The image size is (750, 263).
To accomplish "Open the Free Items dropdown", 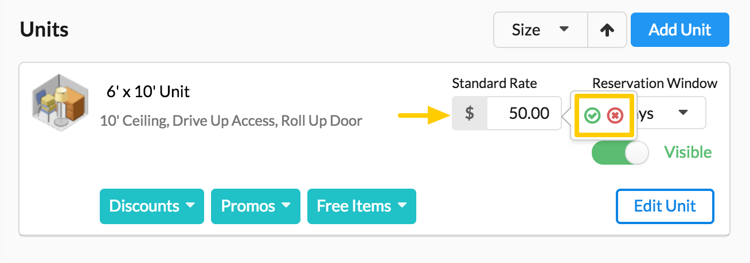I will pyautogui.click(x=362, y=206).
